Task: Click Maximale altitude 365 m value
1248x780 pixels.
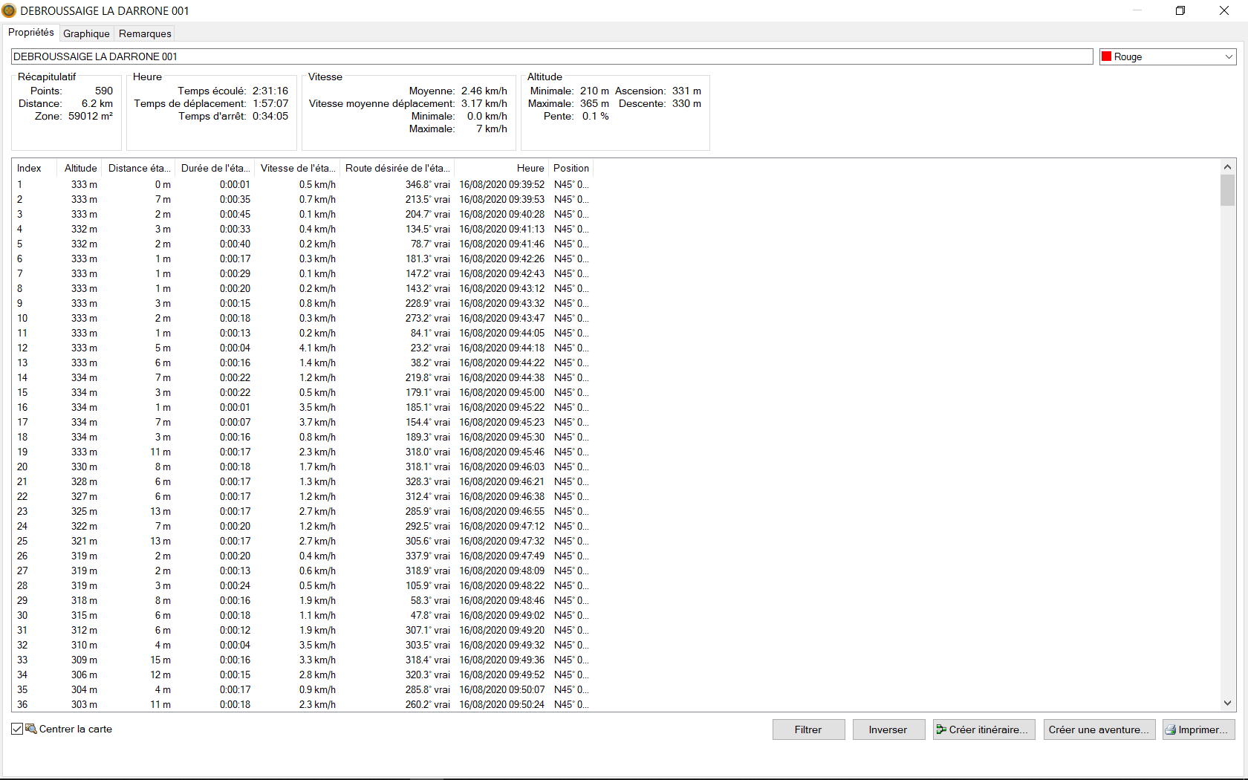Action: 594,103
